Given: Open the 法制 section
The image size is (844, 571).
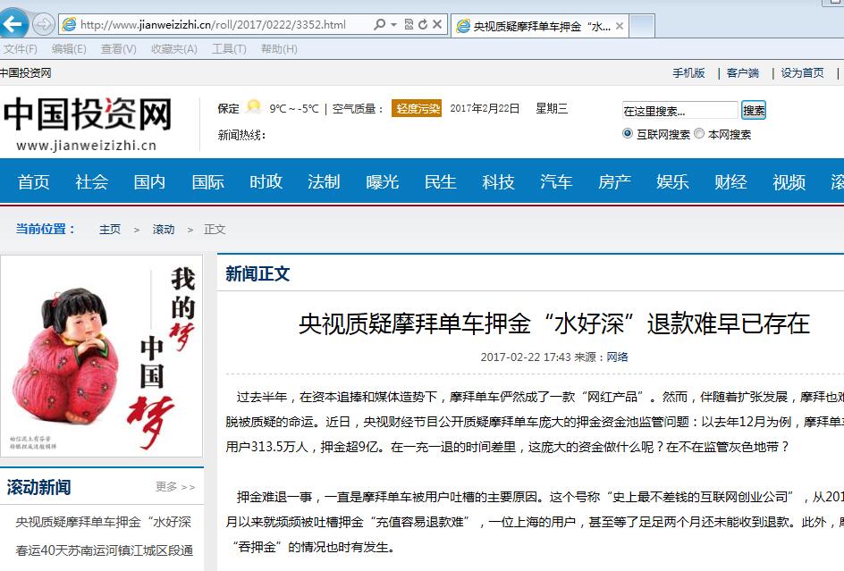Looking at the screenshot, I should click(x=324, y=182).
